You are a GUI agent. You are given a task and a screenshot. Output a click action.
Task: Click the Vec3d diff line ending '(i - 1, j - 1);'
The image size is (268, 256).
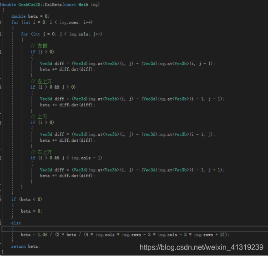click(132, 99)
